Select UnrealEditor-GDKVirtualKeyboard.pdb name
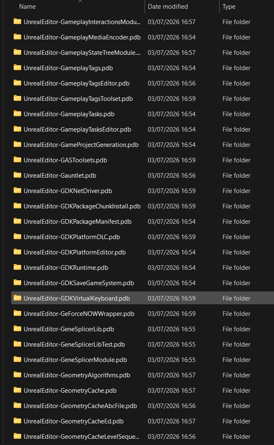274x445 pixels. (77, 298)
